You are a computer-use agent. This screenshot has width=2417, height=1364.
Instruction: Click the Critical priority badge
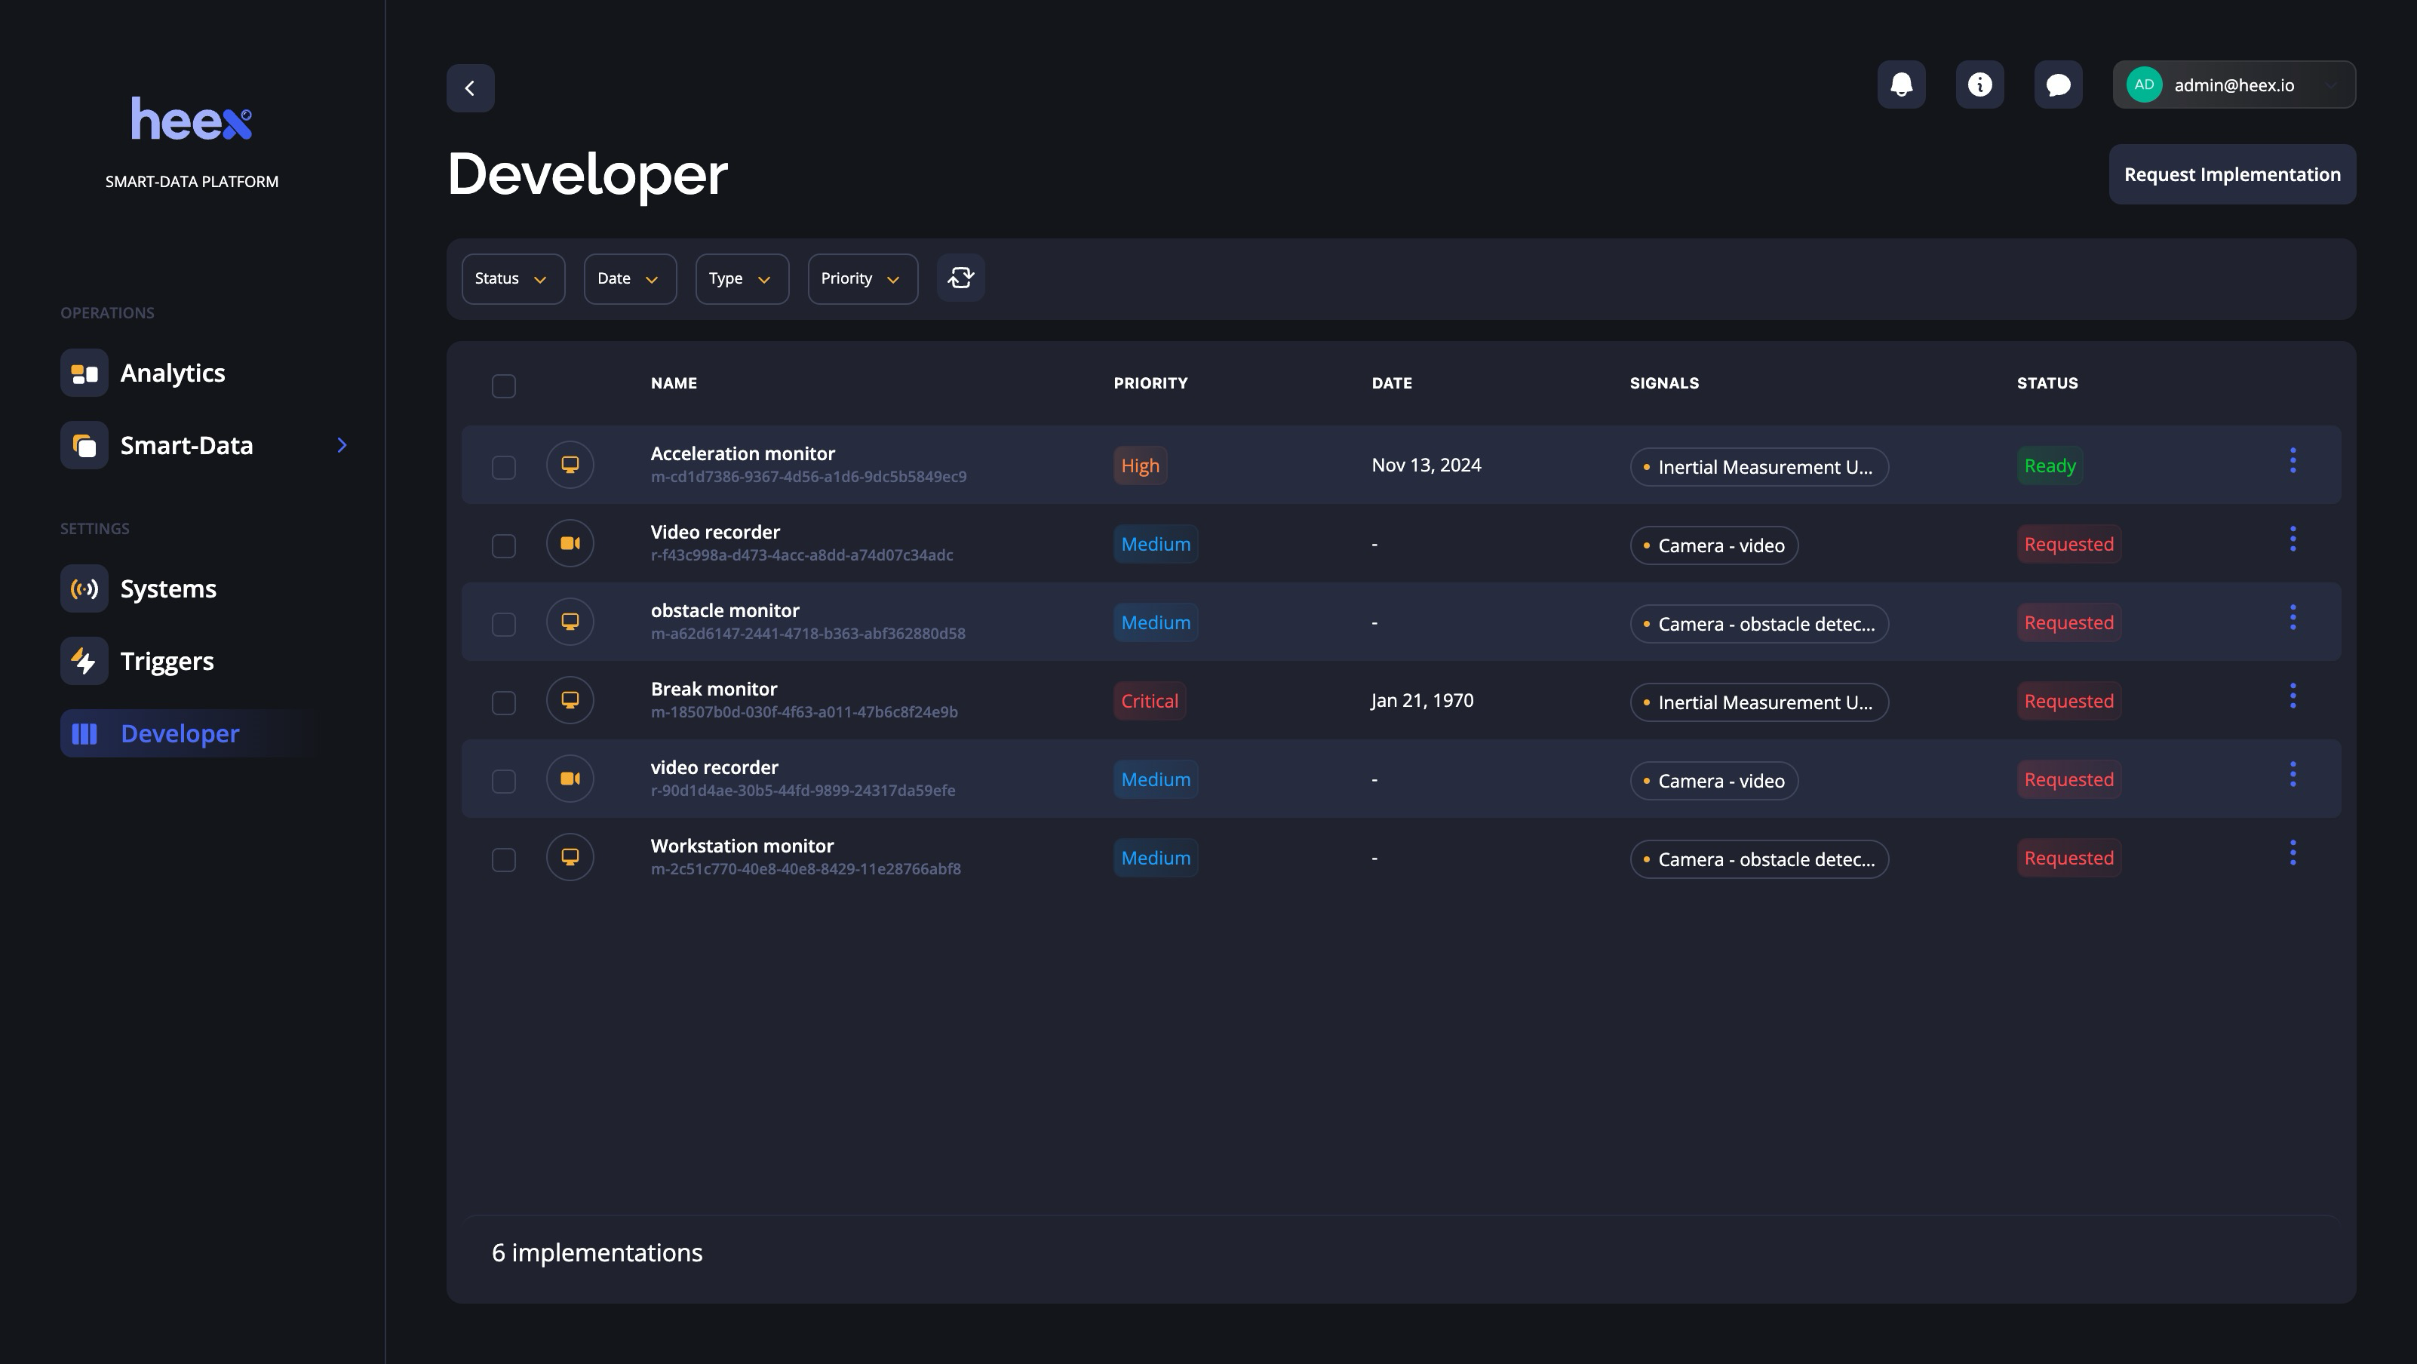click(1150, 702)
